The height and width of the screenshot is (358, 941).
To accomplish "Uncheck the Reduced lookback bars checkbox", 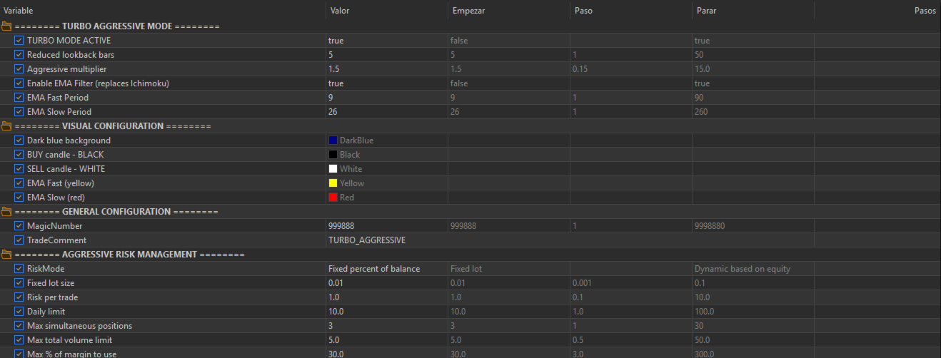I will click(19, 55).
